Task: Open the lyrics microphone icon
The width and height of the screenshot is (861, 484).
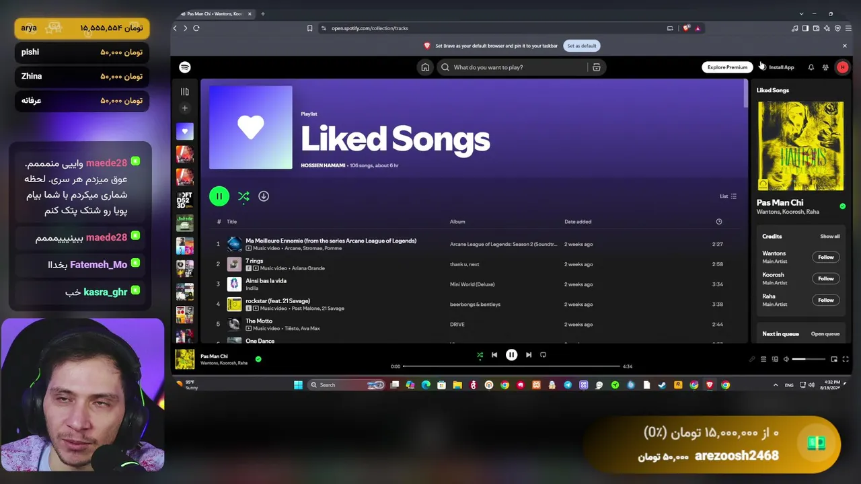Action: pyautogui.click(x=752, y=359)
